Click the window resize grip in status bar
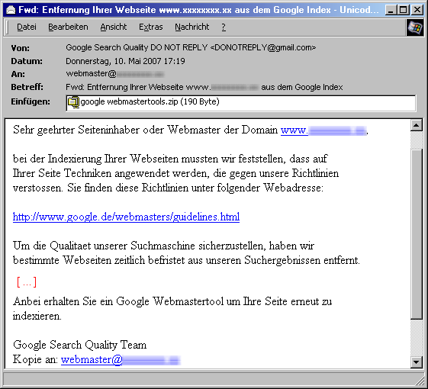The image size is (428, 389). coord(420,380)
